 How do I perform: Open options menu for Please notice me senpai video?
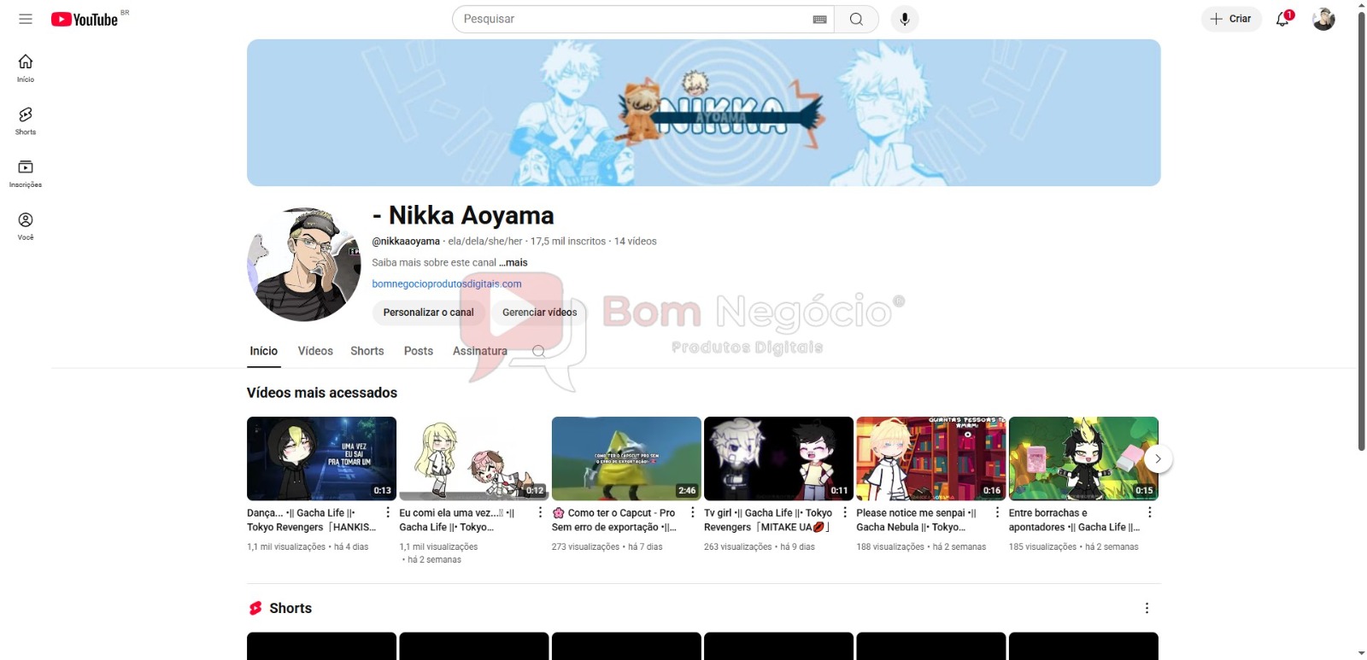[997, 512]
